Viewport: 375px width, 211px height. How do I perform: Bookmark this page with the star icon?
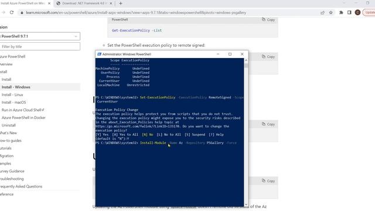pos(330,12)
